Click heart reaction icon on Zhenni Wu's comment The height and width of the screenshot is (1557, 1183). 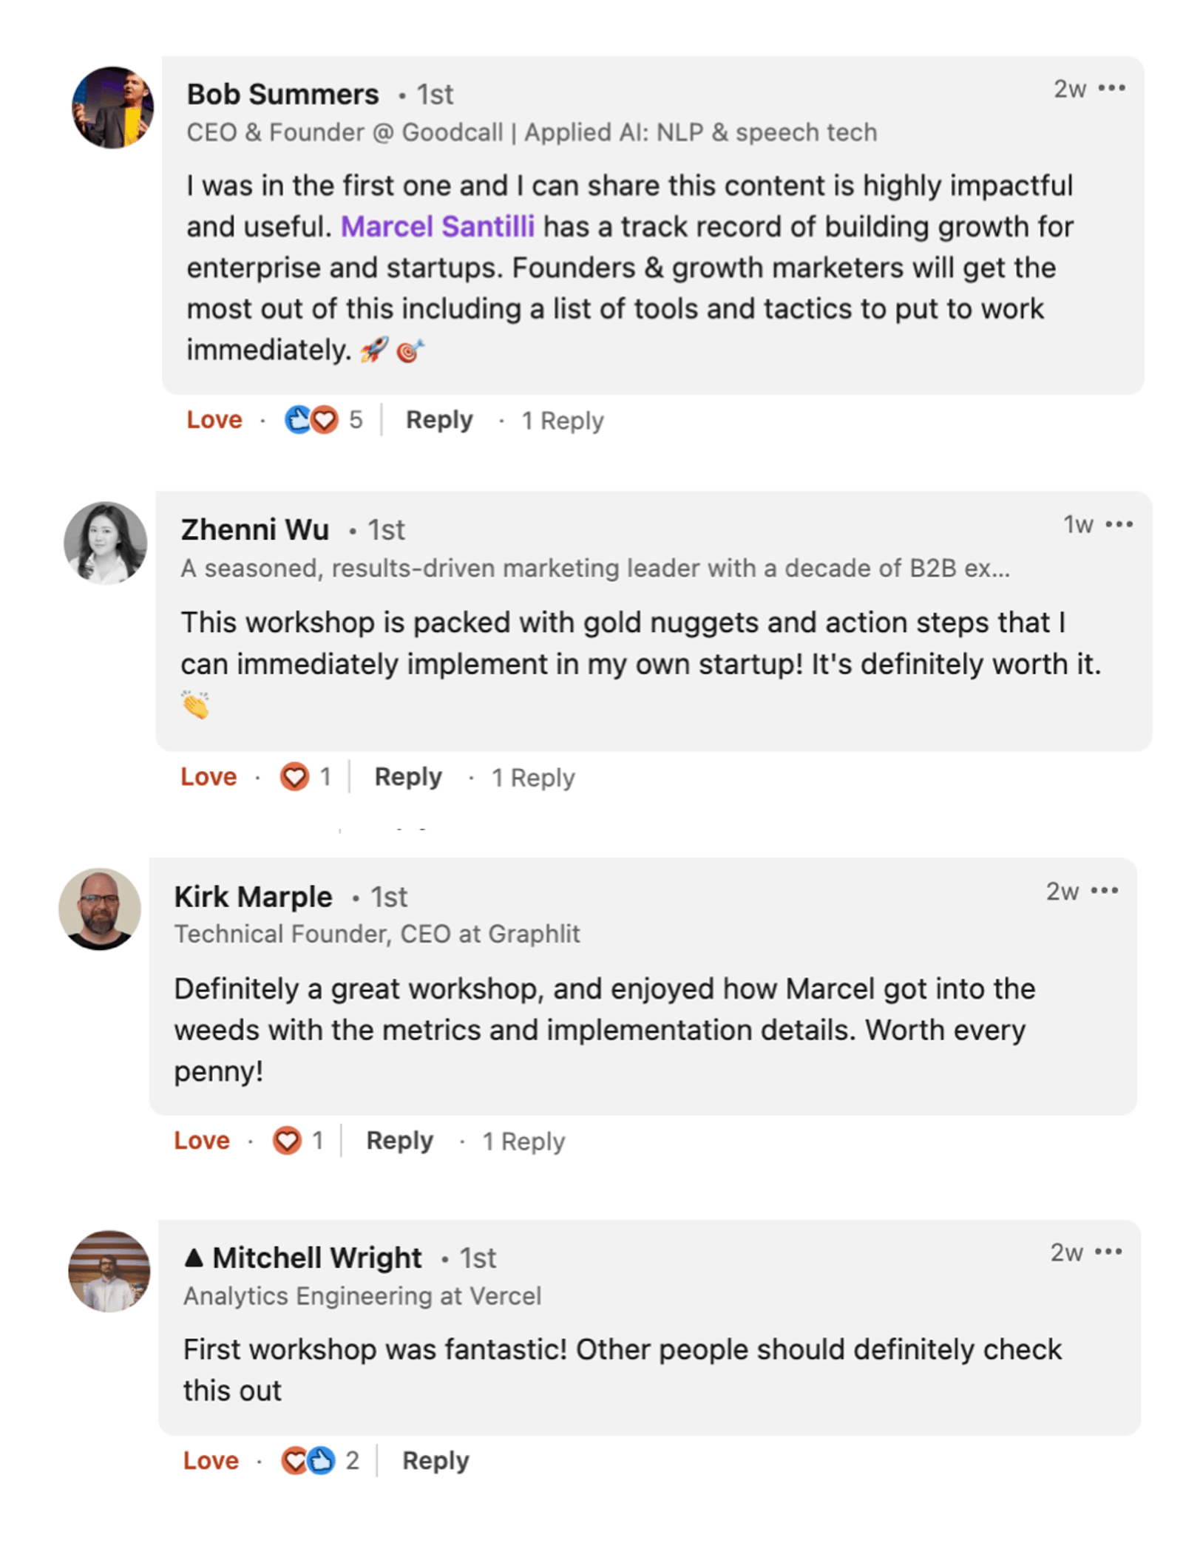pyautogui.click(x=294, y=777)
